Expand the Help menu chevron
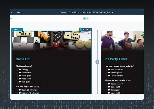Screen dimensions: 154x109 tap(22, 12)
